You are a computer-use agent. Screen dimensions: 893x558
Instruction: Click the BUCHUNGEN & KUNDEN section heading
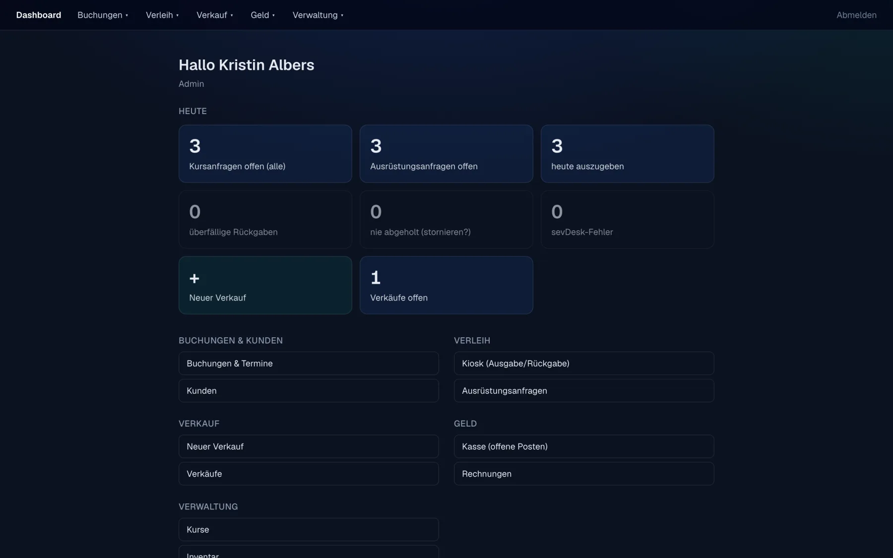(231, 341)
